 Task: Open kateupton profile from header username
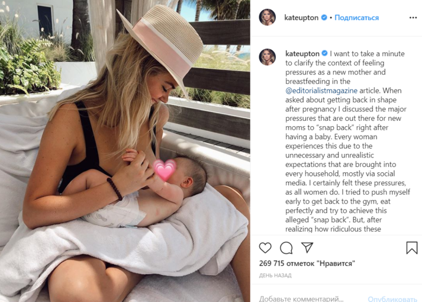pyautogui.click(x=301, y=18)
